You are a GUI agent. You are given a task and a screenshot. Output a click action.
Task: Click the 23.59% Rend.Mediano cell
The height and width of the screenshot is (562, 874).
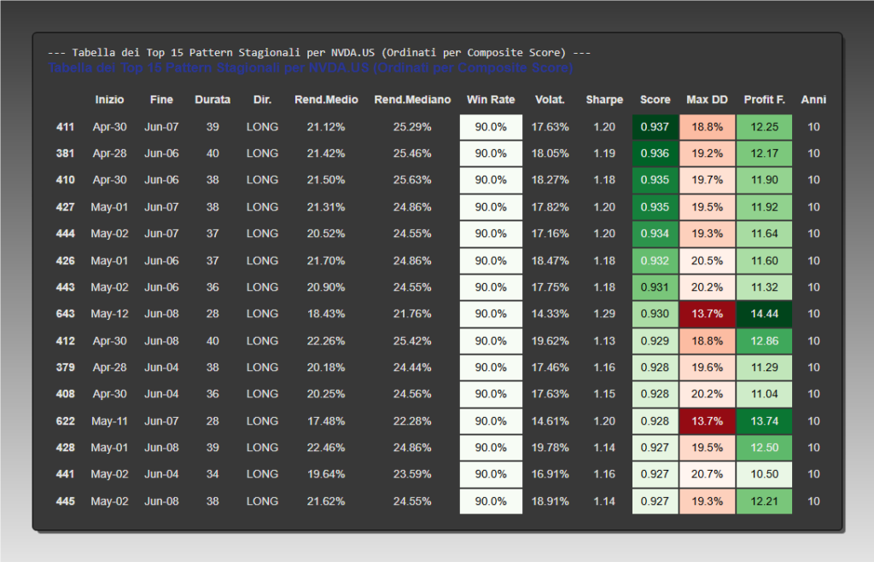click(412, 474)
